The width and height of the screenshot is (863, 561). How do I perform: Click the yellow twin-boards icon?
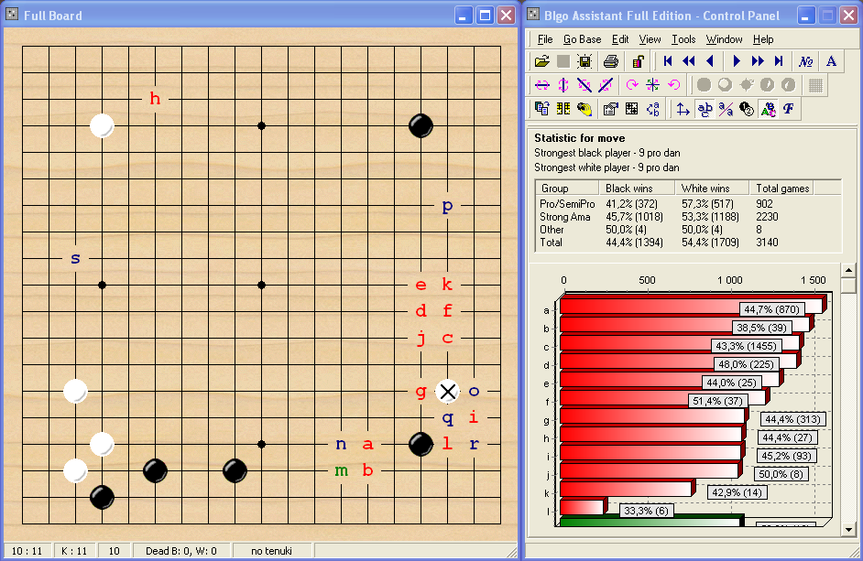(x=563, y=109)
